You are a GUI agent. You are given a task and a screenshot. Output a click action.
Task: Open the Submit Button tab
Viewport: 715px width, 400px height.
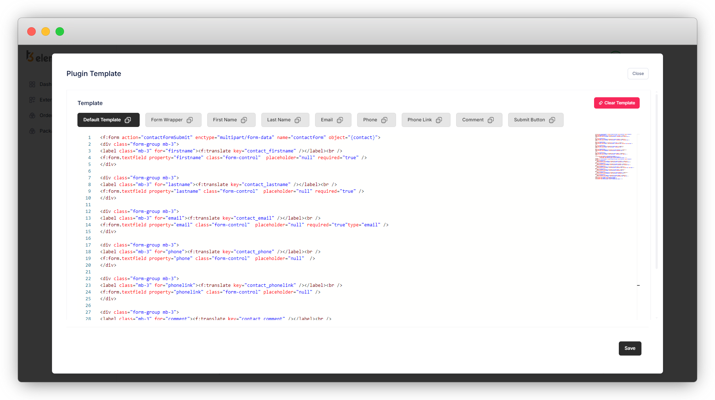(529, 120)
